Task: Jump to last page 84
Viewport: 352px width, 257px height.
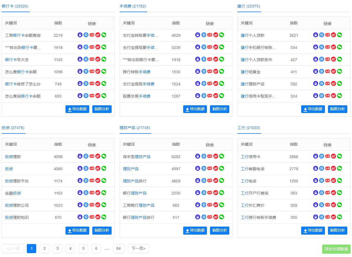Action: tap(119, 248)
